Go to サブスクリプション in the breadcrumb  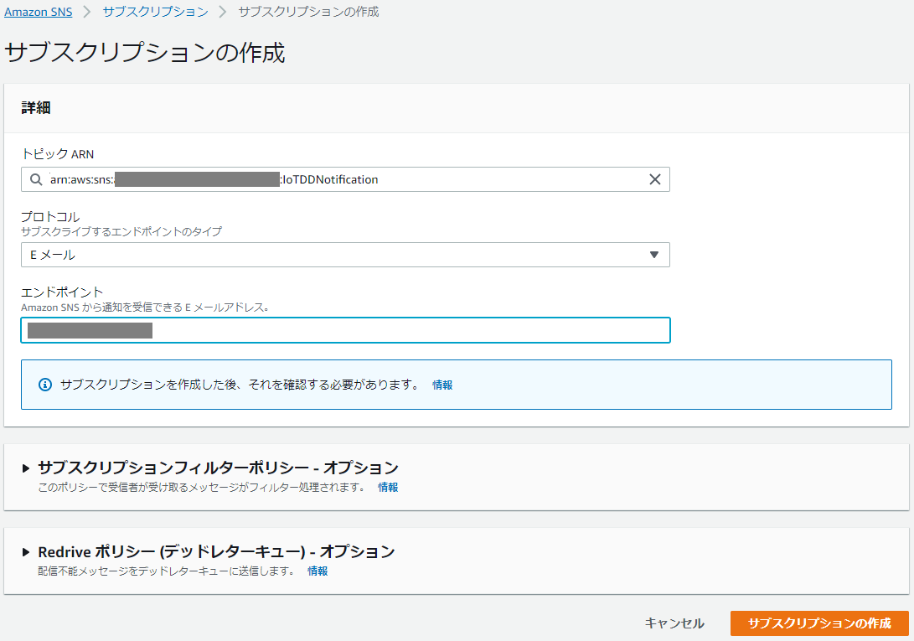click(155, 12)
